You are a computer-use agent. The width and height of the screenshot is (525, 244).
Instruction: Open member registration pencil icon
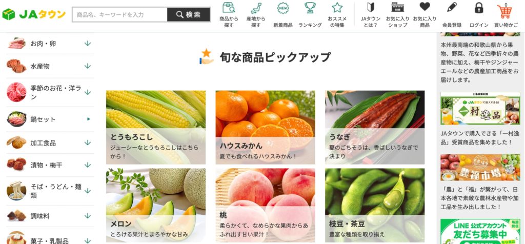452,7
